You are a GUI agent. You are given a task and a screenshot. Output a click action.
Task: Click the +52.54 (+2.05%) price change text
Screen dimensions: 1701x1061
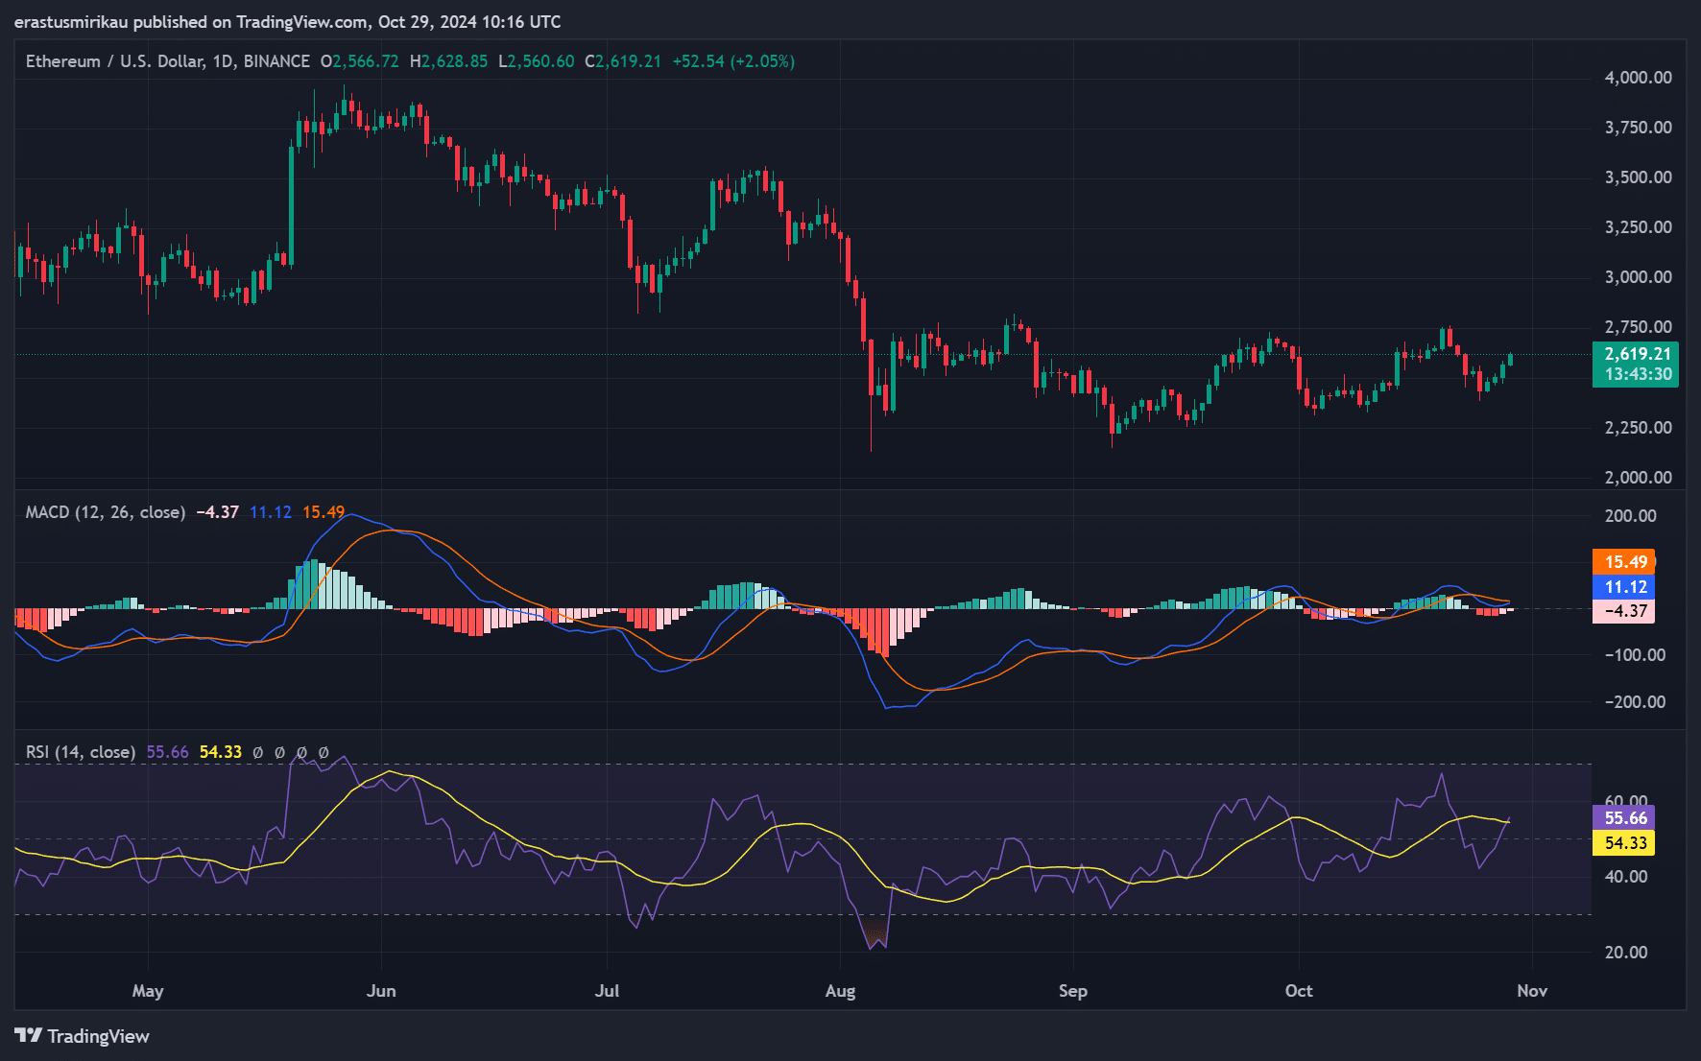click(733, 61)
